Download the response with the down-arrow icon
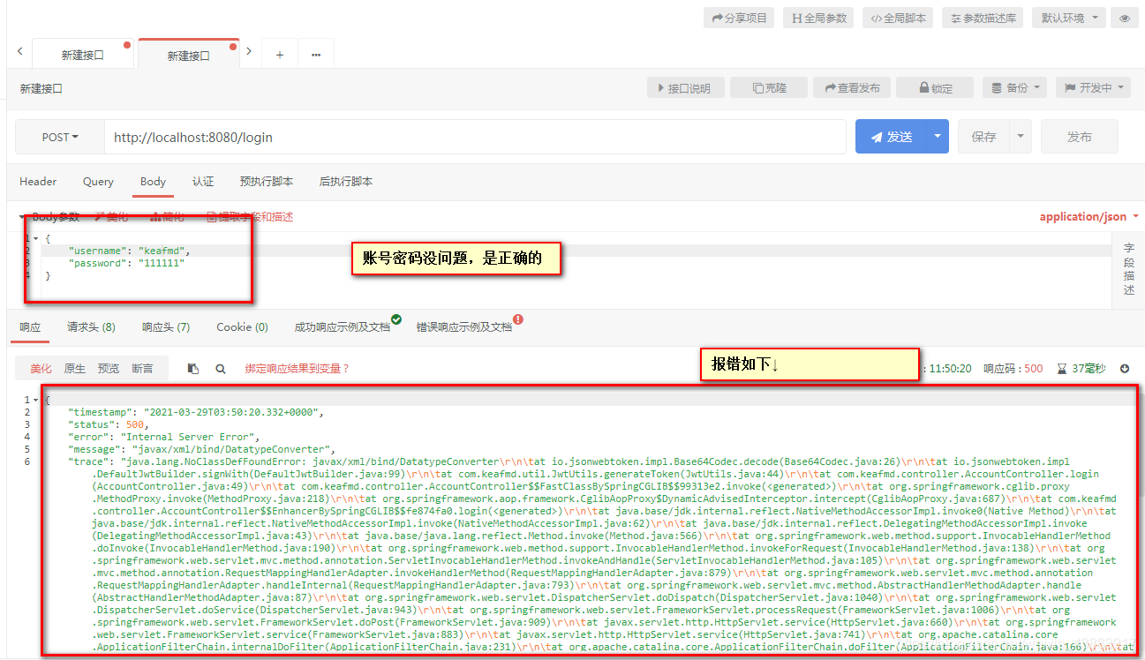The height and width of the screenshot is (660, 1145). coord(1125,369)
